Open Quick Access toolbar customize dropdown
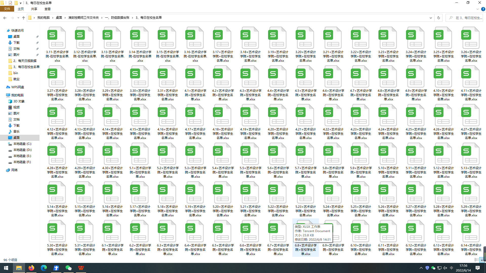This screenshot has height=273, width=486. pos(21,3)
